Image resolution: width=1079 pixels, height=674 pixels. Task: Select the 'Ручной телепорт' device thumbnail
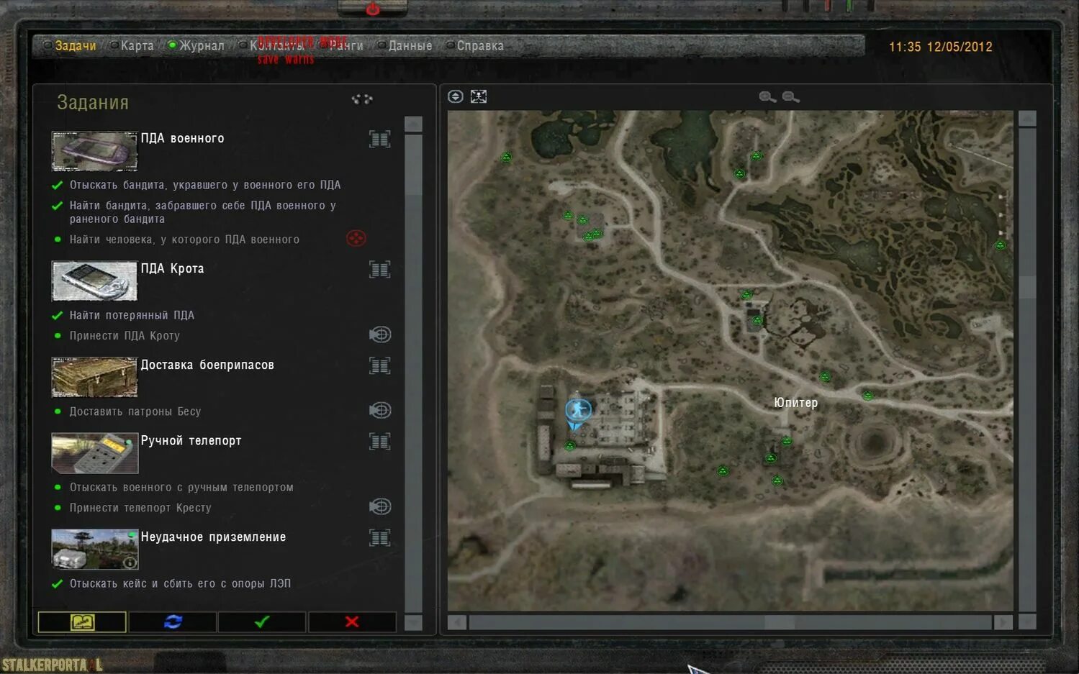(94, 453)
